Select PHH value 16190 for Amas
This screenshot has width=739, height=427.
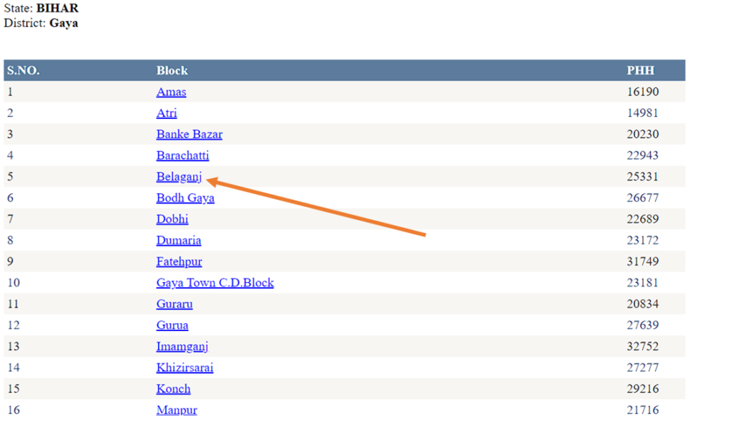click(643, 92)
